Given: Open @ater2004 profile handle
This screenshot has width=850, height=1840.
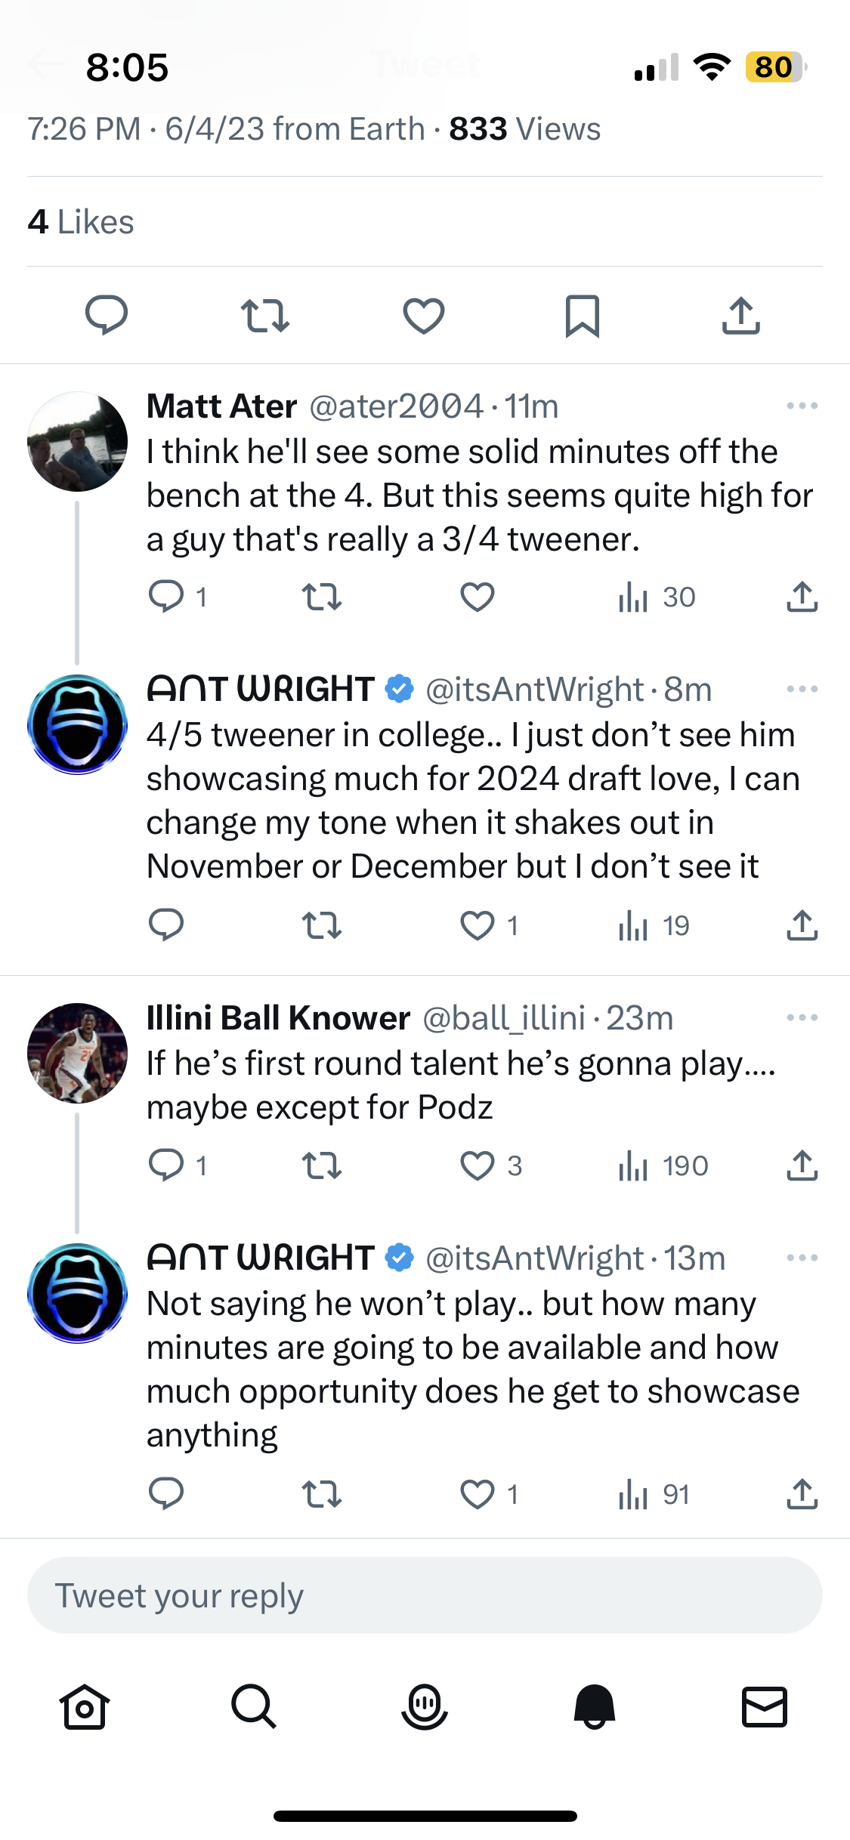Looking at the screenshot, I should [397, 406].
